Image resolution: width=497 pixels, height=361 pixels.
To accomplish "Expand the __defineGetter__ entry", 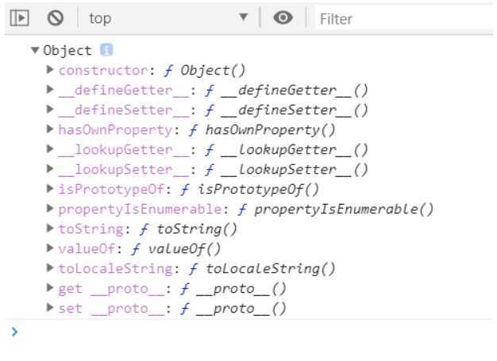I will tap(51, 90).
